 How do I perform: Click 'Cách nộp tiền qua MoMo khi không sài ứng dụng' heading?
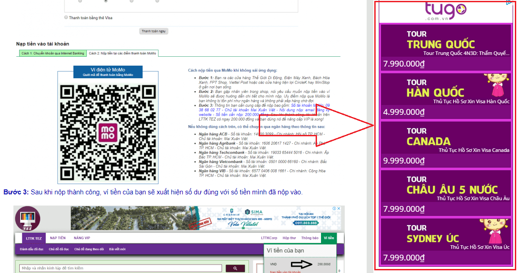click(x=232, y=70)
